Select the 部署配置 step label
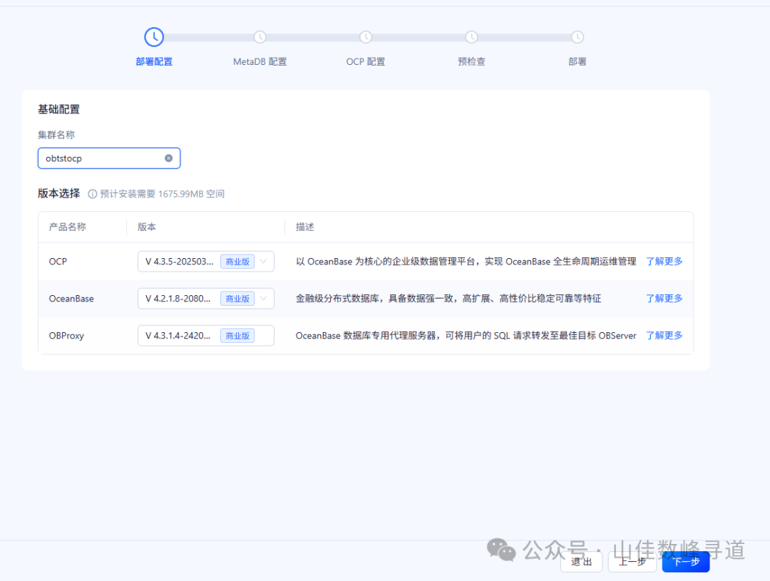Viewport: 770px width, 581px height. [x=154, y=61]
